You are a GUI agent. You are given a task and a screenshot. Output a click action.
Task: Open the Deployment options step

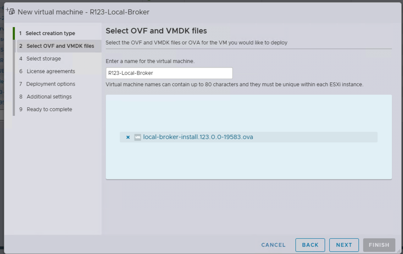pyautogui.click(x=50, y=84)
